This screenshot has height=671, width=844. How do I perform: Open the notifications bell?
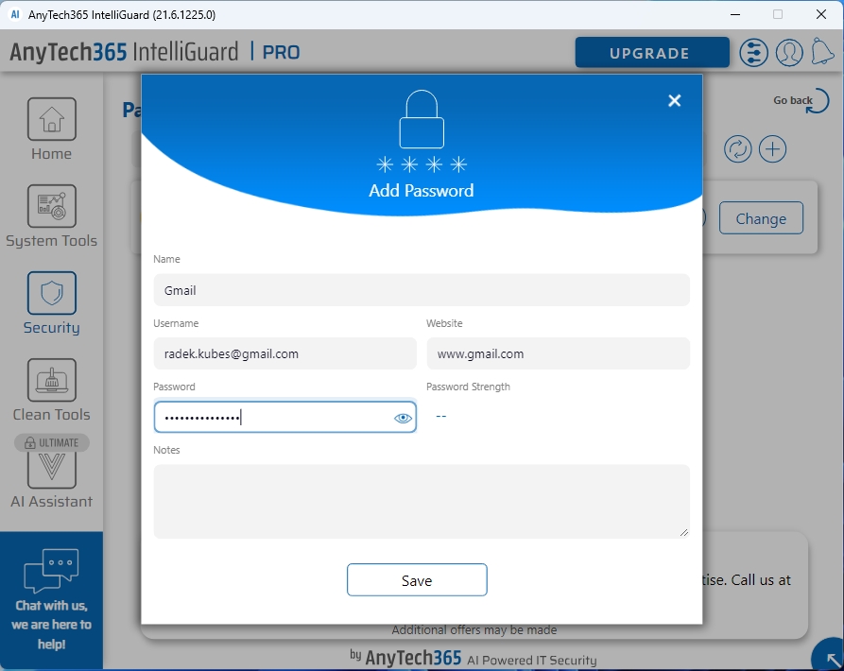(822, 52)
